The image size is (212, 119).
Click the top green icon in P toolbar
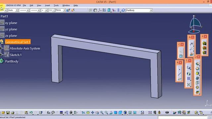pyautogui.click(x=204, y=43)
